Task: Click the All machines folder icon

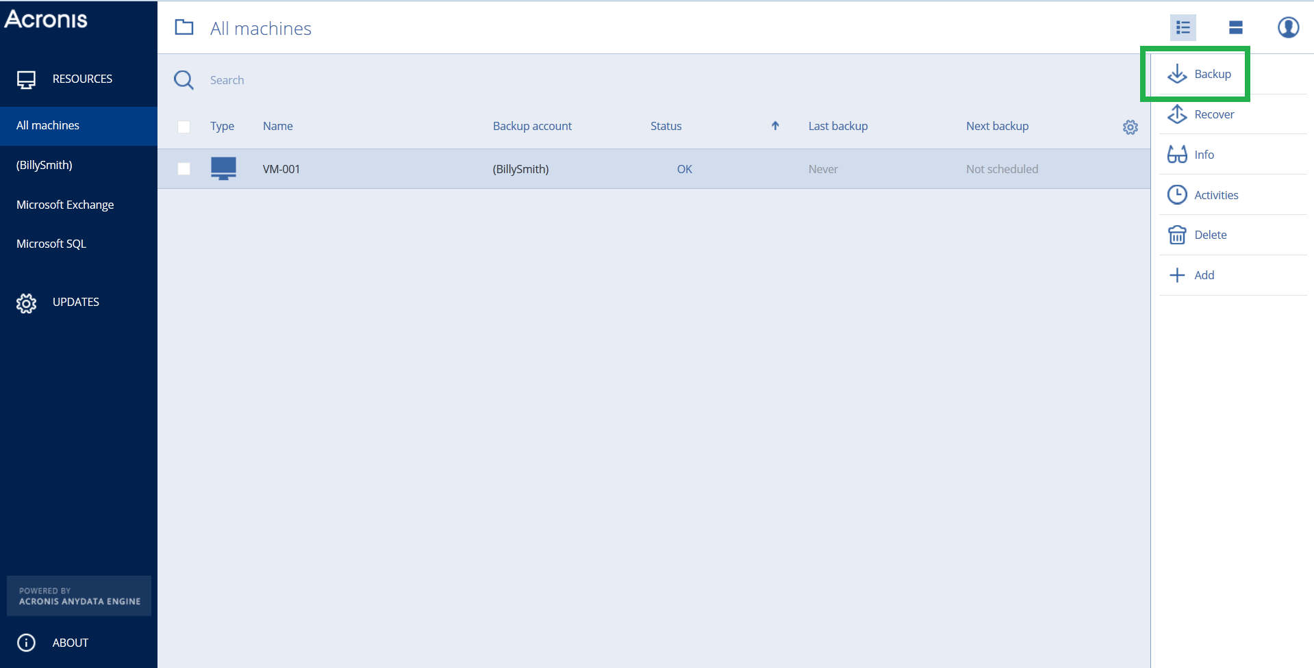Action: [184, 27]
